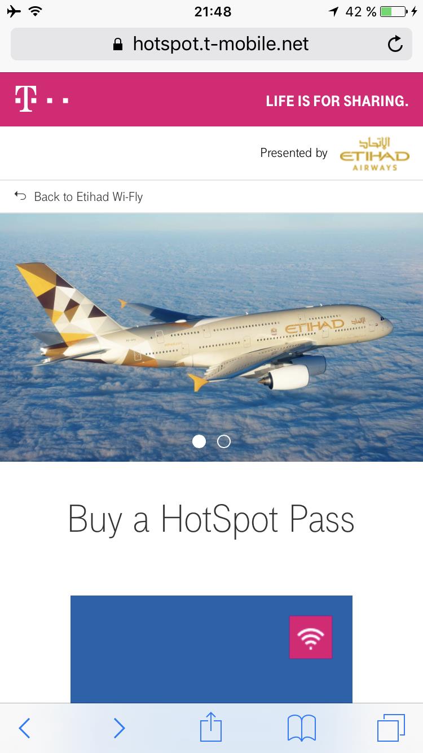This screenshot has width=423, height=753.
Task: Select the second carousel dot
Action: click(x=224, y=441)
